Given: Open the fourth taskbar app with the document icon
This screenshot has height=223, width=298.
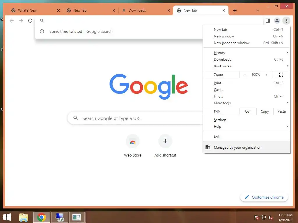Looking at the screenshot, I should click(x=77, y=217).
